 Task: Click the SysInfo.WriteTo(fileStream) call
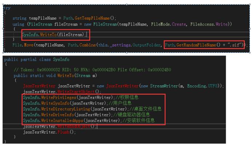[54, 35]
